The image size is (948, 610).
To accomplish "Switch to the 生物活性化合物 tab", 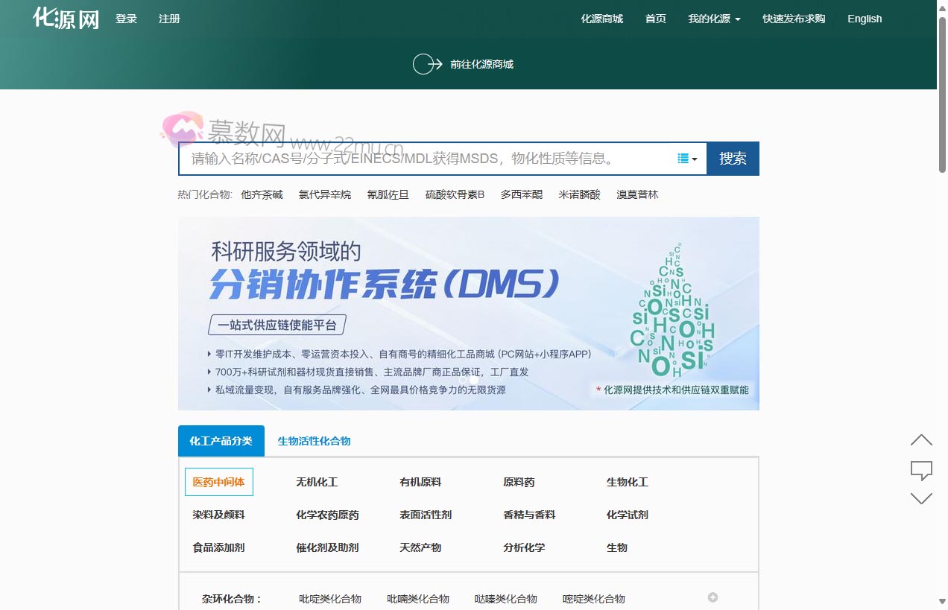I will click(x=314, y=440).
